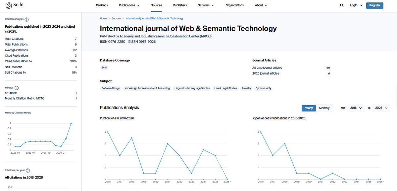Image resolution: width=397 pixels, height=191 pixels.
Task: Open the 2025 journal articles count 4
Action: (x=329, y=74)
